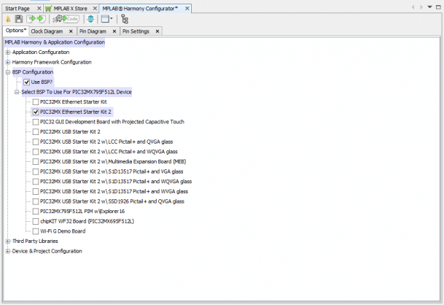Viewport: 444px width, 305px height.
Task: Tick chipKIT WF32 Board checkbox
Action: (x=36, y=221)
